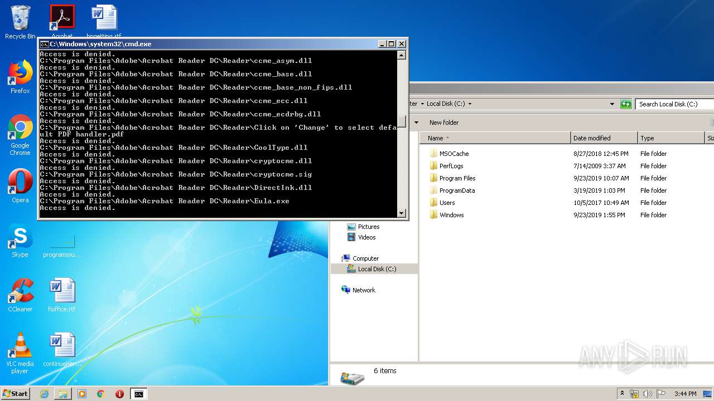Open the Action Center flag icon

pyautogui.click(x=661, y=394)
